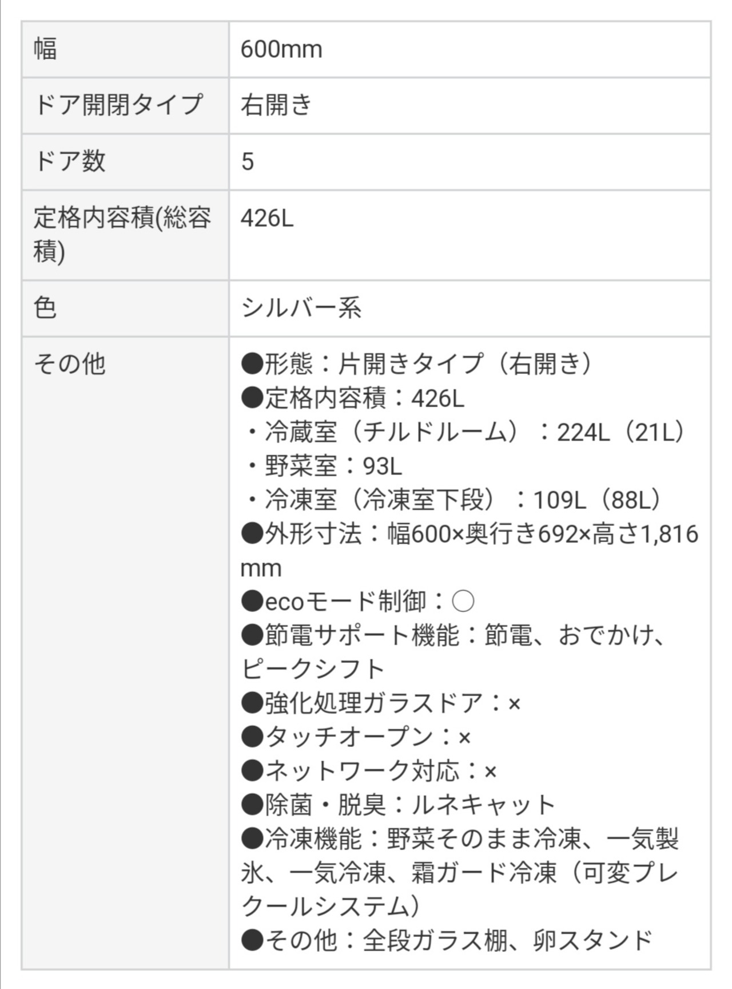Select the 600mm width value
The width and height of the screenshot is (732, 989).
point(281,49)
